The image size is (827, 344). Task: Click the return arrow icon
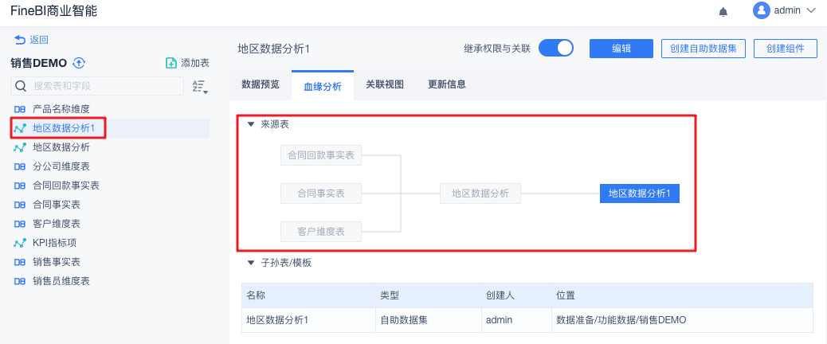click(x=20, y=39)
